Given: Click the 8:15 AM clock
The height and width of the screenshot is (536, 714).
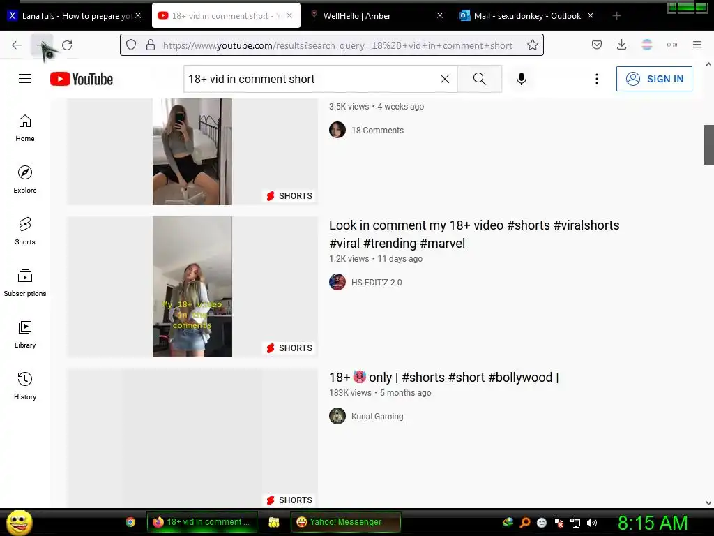Looking at the screenshot, I should pos(653,523).
